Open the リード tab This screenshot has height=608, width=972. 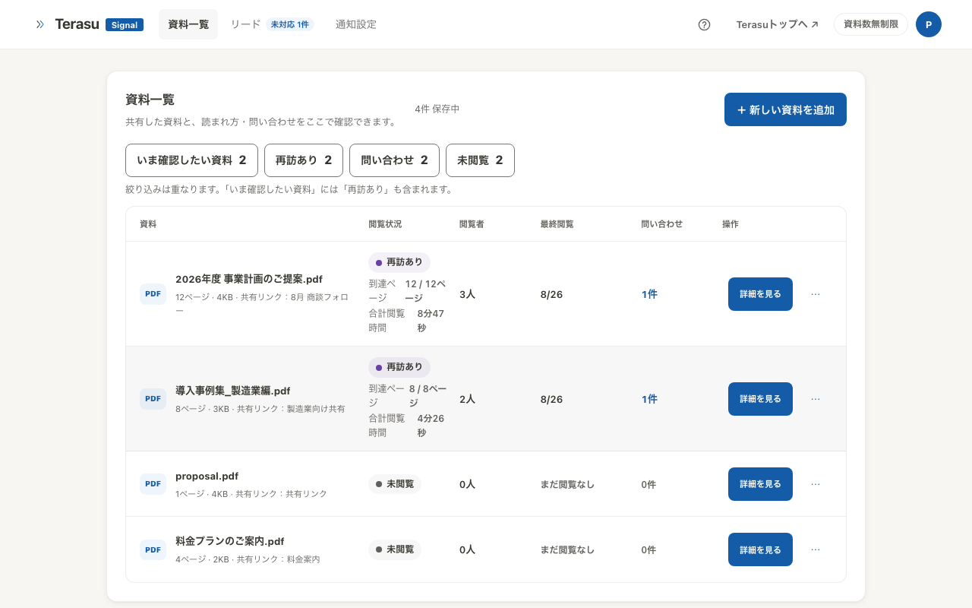coord(271,24)
